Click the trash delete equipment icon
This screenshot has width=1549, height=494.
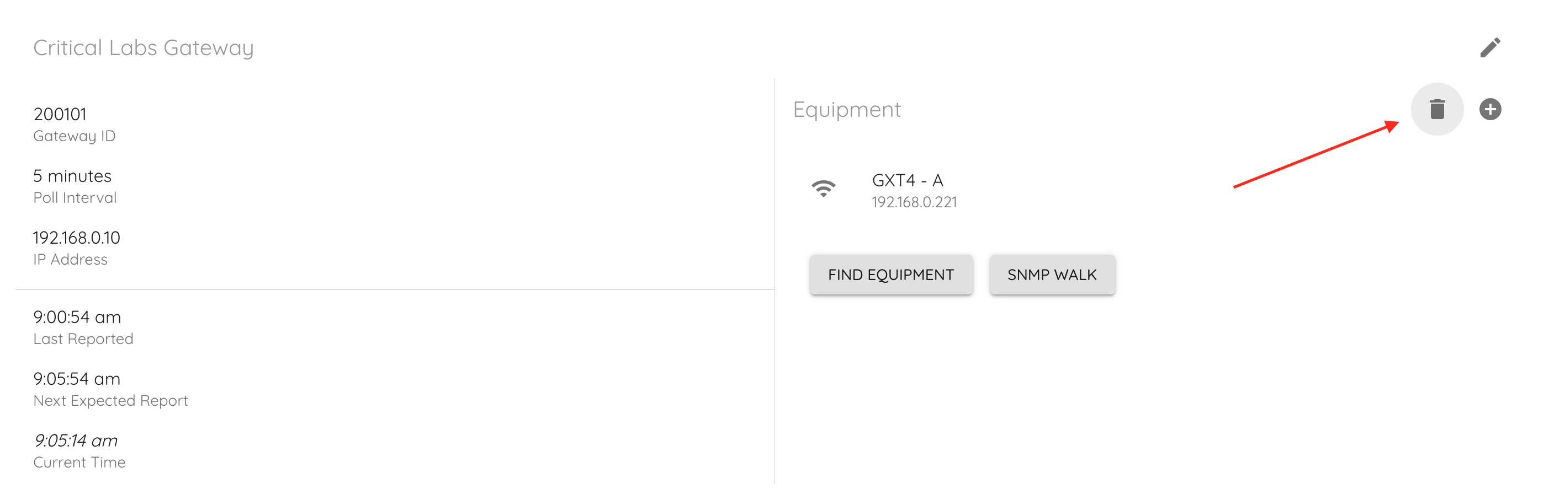1436,109
